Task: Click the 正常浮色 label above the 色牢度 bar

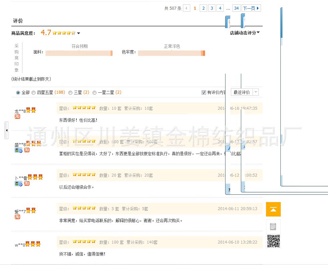Action: pyautogui.click(x=172, y=46)
